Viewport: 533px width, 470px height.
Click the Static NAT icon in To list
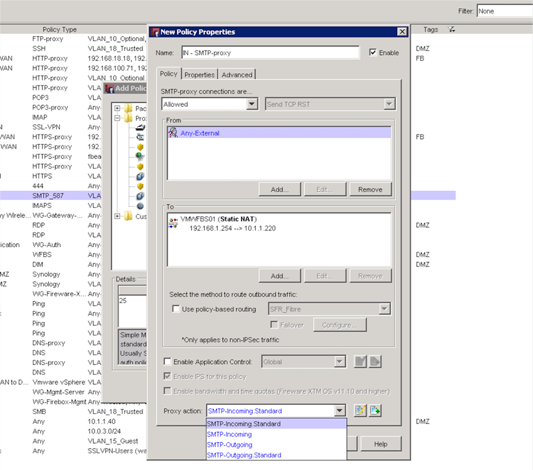pyautogui.click(x=173, y=223)
